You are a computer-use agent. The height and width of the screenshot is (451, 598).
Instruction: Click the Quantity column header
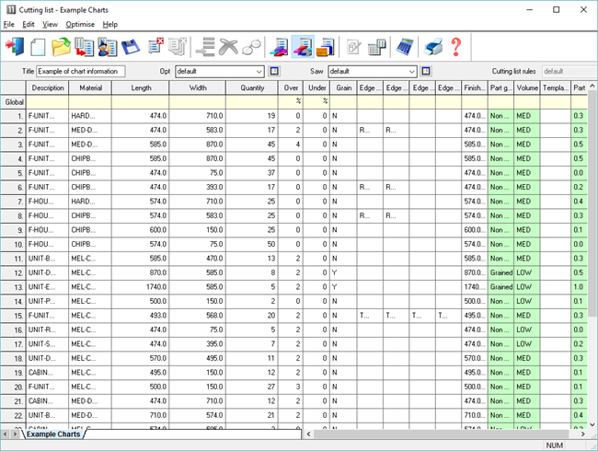click(251, 88)
